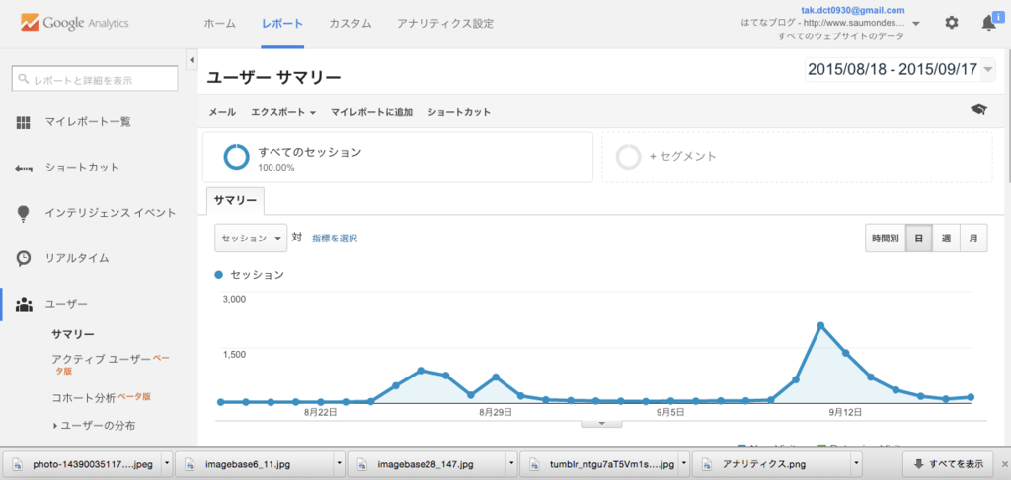Open menu arrow for tumblr_ntgu7aT5Vm1s download
The height and width of the screenshot is (480, 1011).
[683, 463]
